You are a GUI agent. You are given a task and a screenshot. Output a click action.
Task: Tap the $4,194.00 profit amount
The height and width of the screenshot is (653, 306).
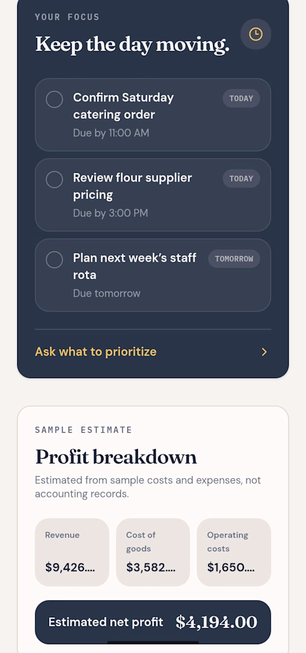(216, 622)
